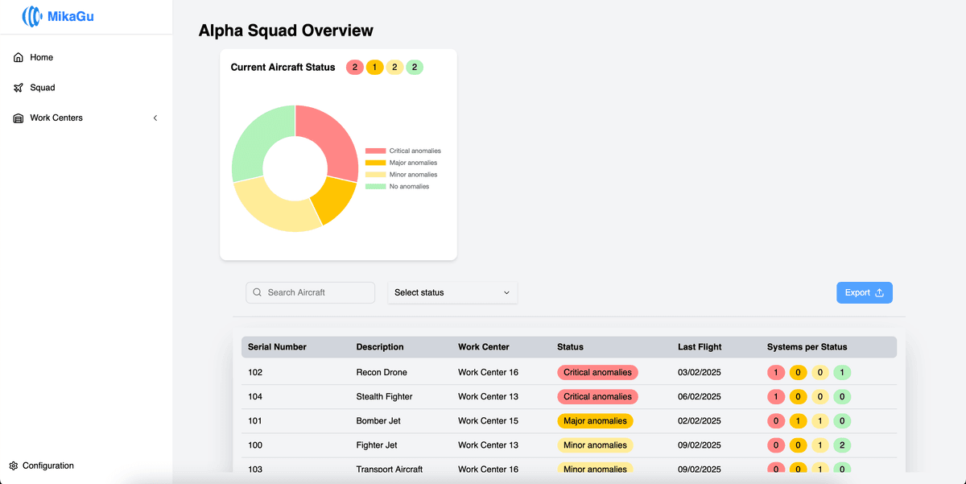Click the Home house icon
The image size is (966, 484).
click(19, 58)
